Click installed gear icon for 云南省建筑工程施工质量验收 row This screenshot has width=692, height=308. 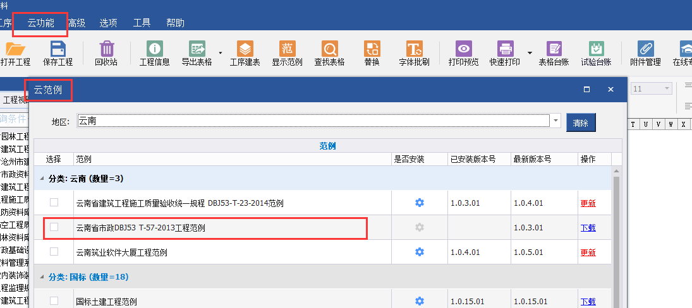[x=419, y=203]
